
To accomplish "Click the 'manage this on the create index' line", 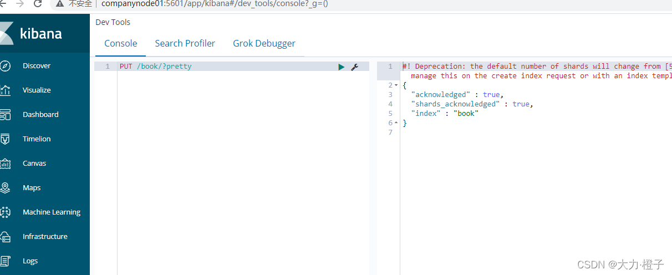I will (x=541, y=76).
